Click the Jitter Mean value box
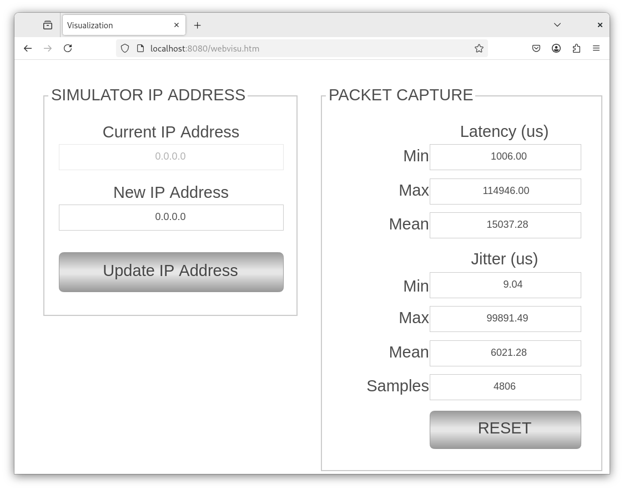This screenshot has height=490, width=624. (x=505, y=353)
